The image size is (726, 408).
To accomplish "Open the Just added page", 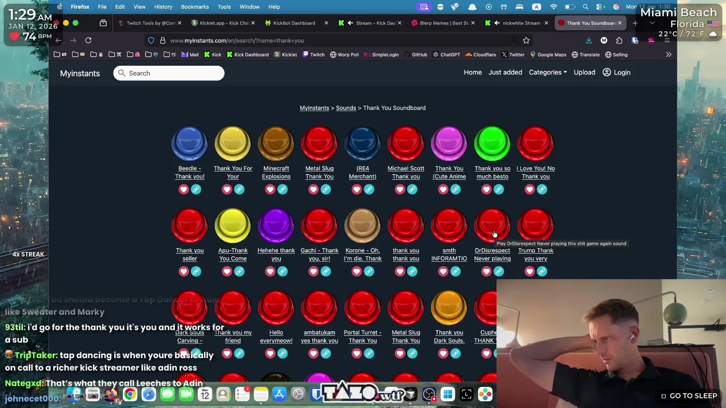I will click(505, 73).
